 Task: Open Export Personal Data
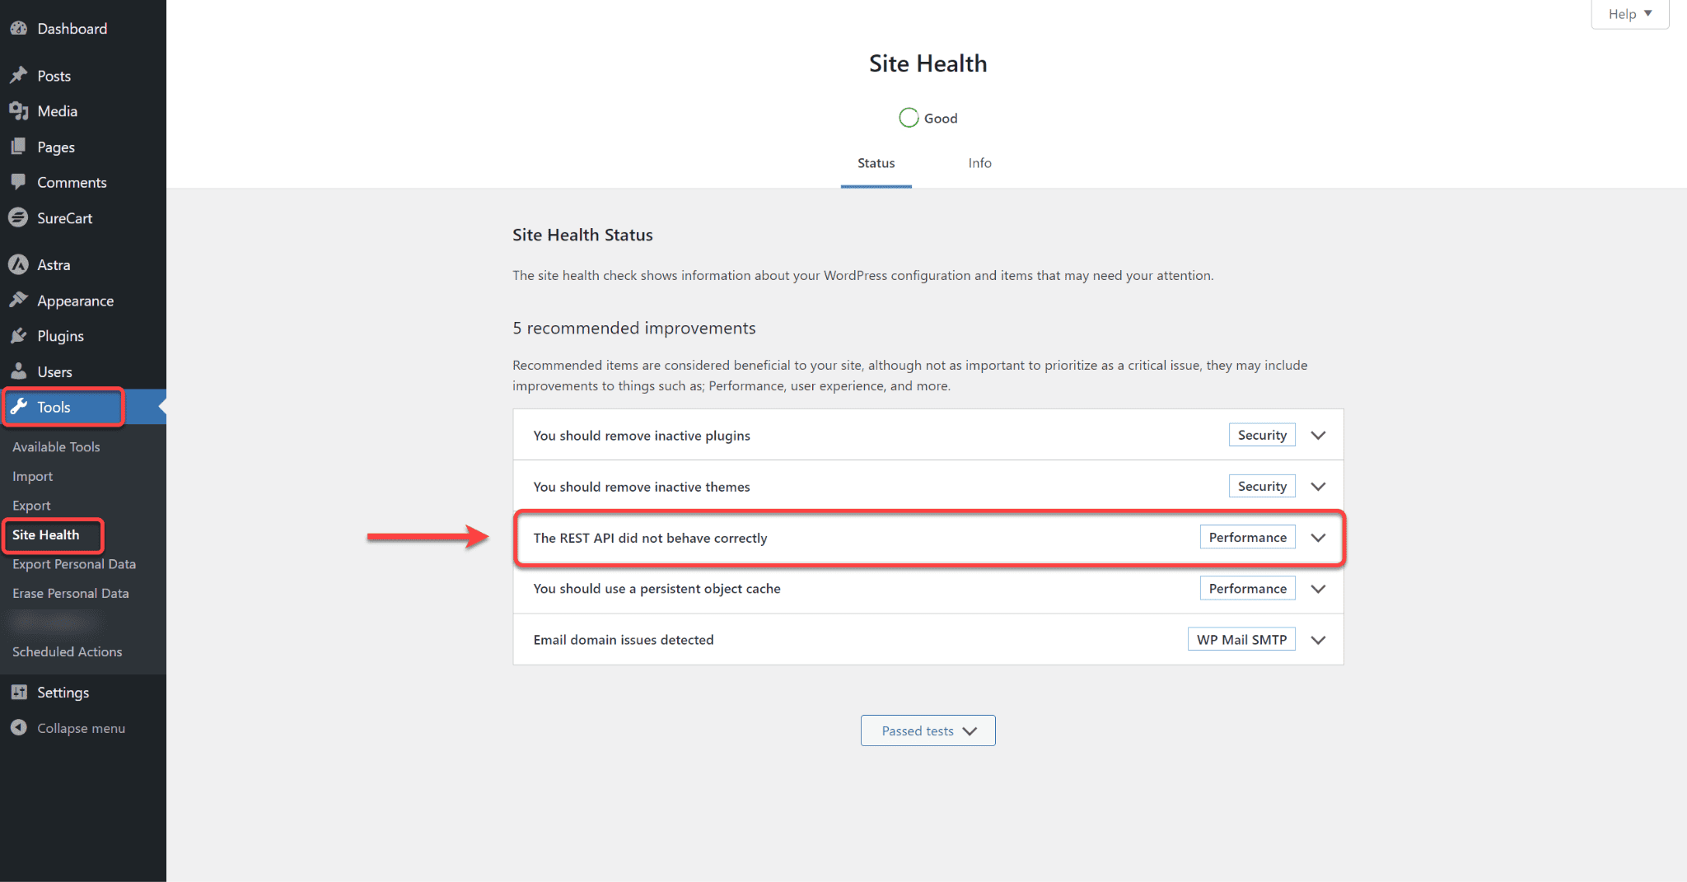point(73,563)
